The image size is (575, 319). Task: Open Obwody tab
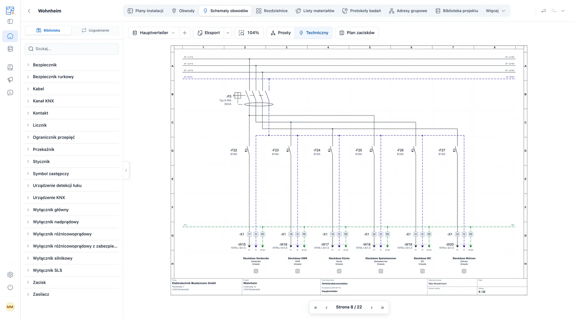(183, 11)
